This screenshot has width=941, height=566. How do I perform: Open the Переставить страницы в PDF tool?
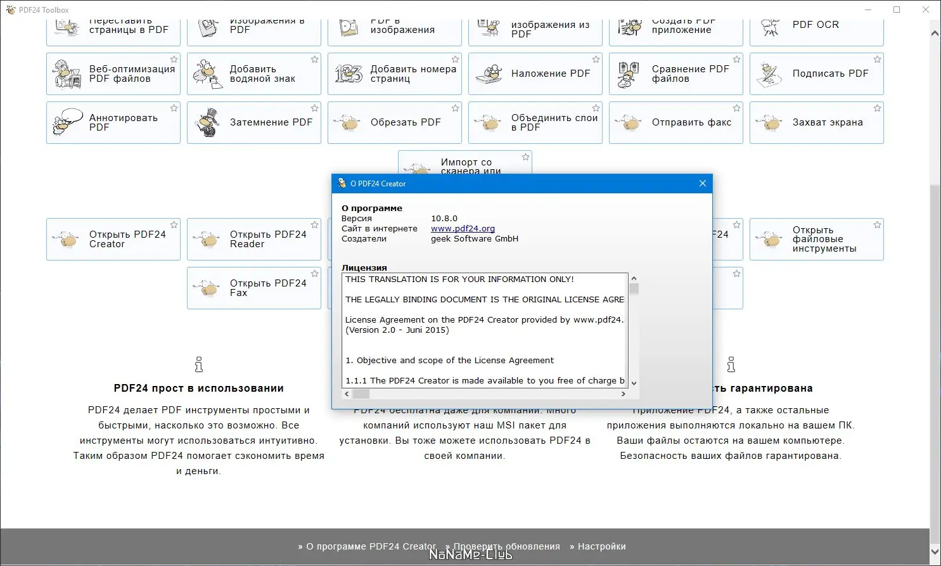113,32
